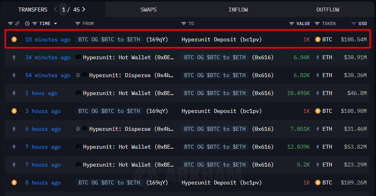Click the ETH token label in $23.29M row
The image size is (376, 196).
(327, 165)
